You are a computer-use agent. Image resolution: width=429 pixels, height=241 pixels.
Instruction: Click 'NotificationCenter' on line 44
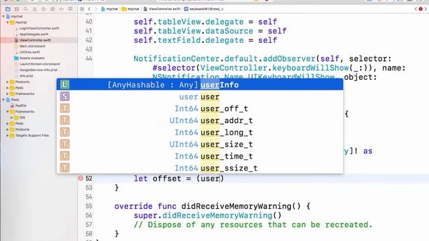176,59
